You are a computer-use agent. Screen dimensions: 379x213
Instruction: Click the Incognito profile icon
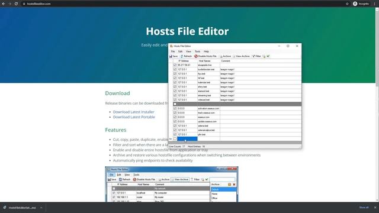355,4
